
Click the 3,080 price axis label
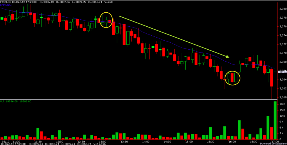(x=282, y=9)
